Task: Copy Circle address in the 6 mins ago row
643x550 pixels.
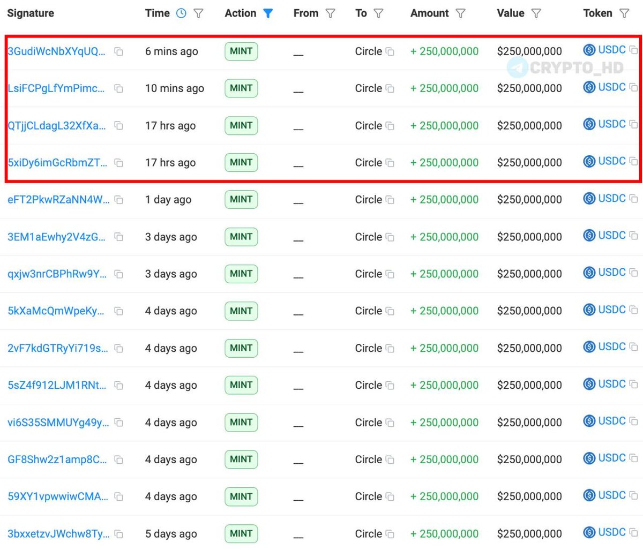Action: tap(390, 52)
